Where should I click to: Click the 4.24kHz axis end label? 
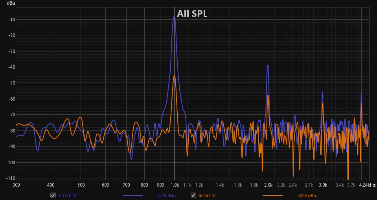pos(367,185)
